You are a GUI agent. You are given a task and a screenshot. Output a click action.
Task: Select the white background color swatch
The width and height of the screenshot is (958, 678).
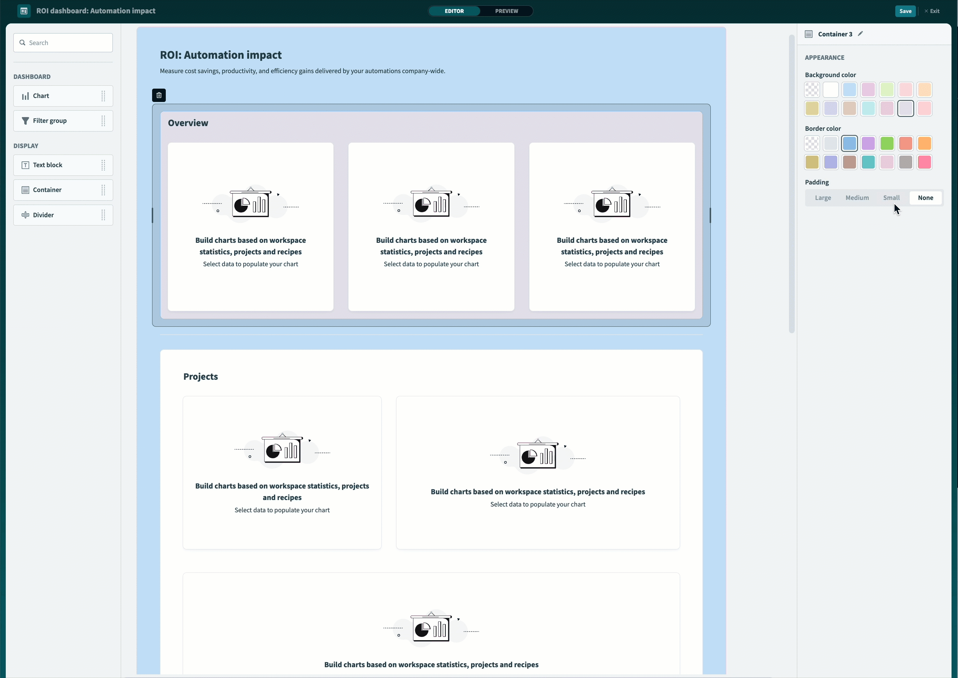[x=831, y=90]
